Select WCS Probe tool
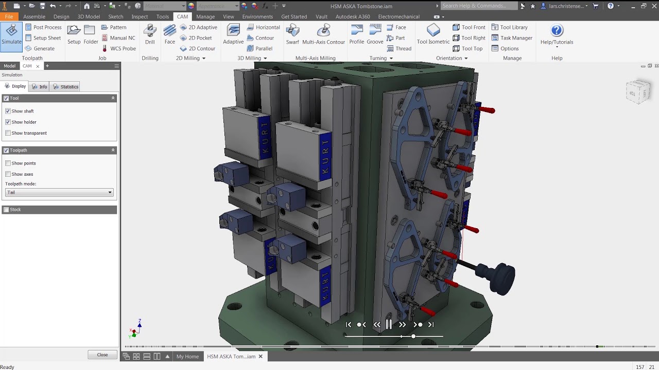This screenshot has height=370, width=659. click(118, 48)
